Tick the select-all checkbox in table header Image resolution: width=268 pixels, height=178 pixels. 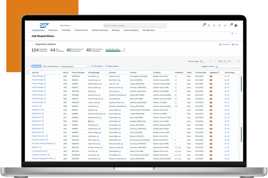tap(28, 72)
